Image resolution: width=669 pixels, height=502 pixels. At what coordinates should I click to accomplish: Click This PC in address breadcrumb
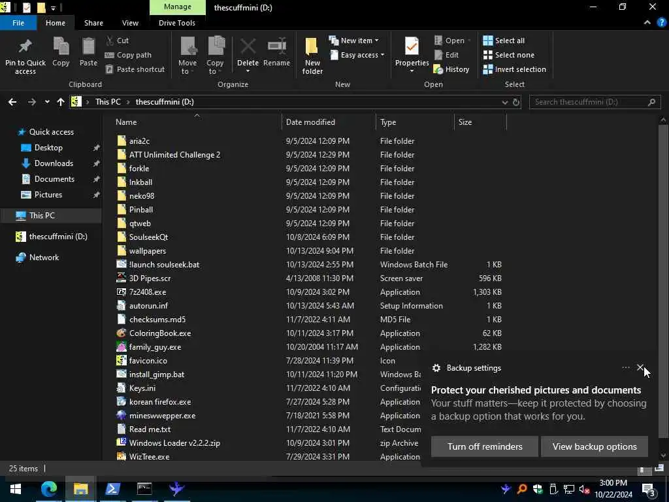(x=108, y=102)
